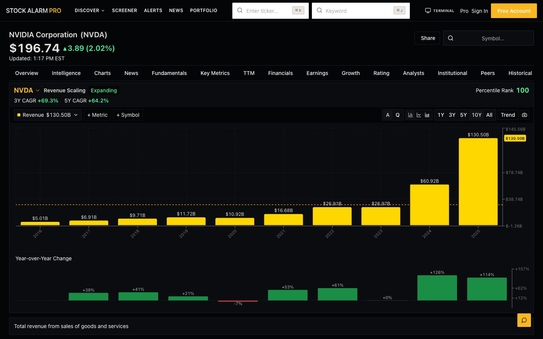Screen dimensions: 543x339
Task: Select the area chart type icon
Action: click(x=427, y=115)
